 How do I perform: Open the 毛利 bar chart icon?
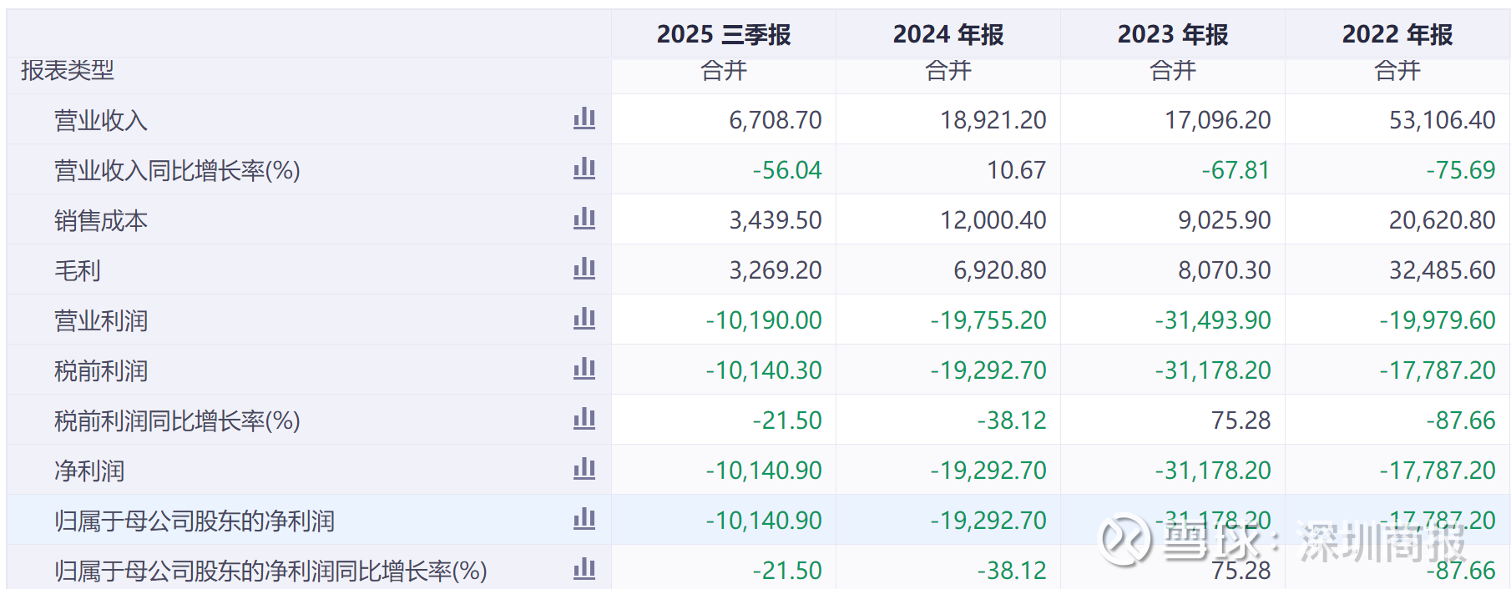point(584,269)
